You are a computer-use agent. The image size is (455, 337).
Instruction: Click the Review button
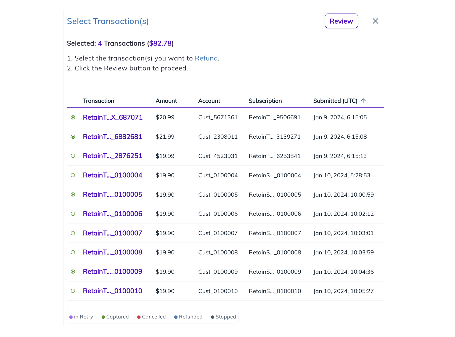[x=341, y=21]
